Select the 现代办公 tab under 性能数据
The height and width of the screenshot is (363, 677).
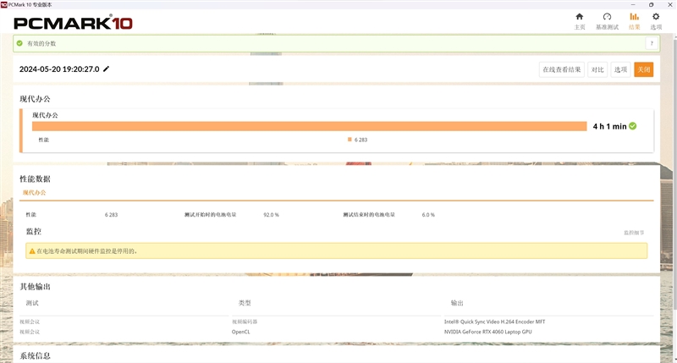[34, 193]
